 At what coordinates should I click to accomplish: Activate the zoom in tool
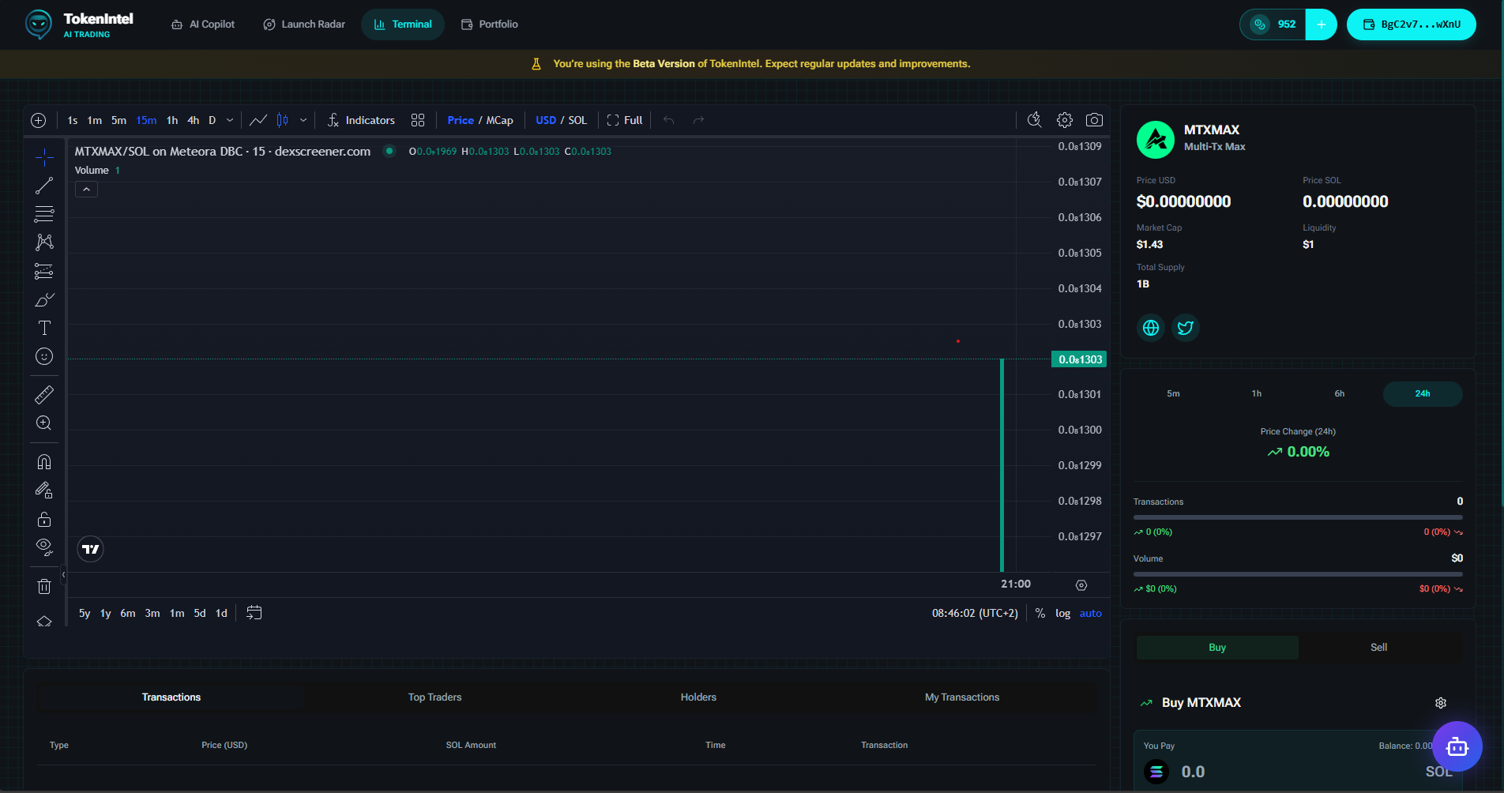click(x=44, y=423)
